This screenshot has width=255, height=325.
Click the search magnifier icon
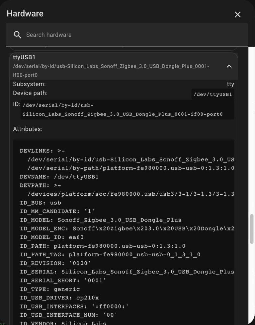pos(17,35)
